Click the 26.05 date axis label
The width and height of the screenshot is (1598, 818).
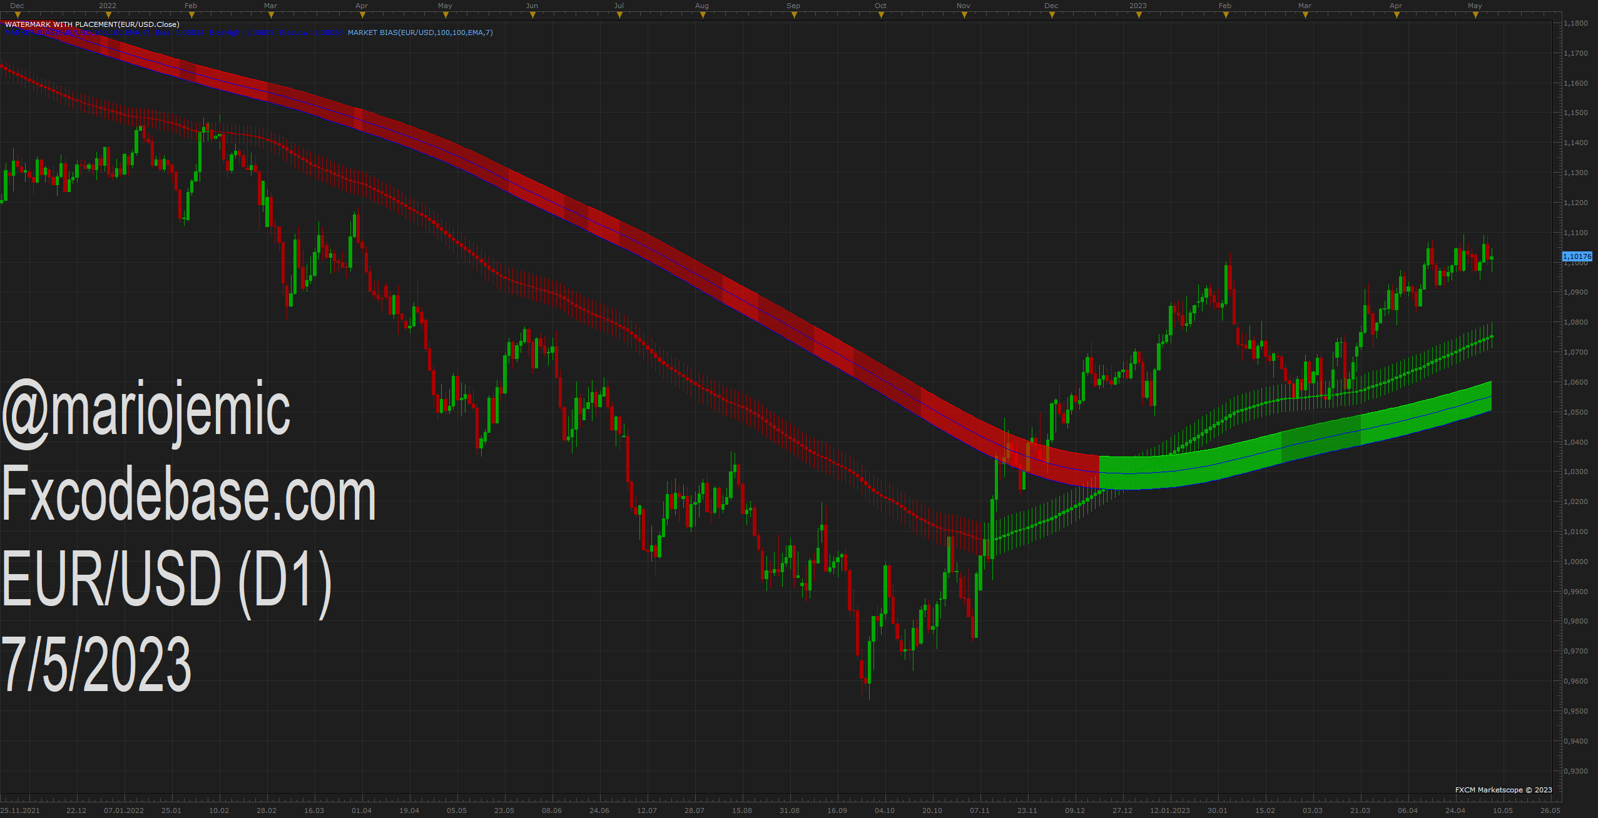coord(1550,810)
